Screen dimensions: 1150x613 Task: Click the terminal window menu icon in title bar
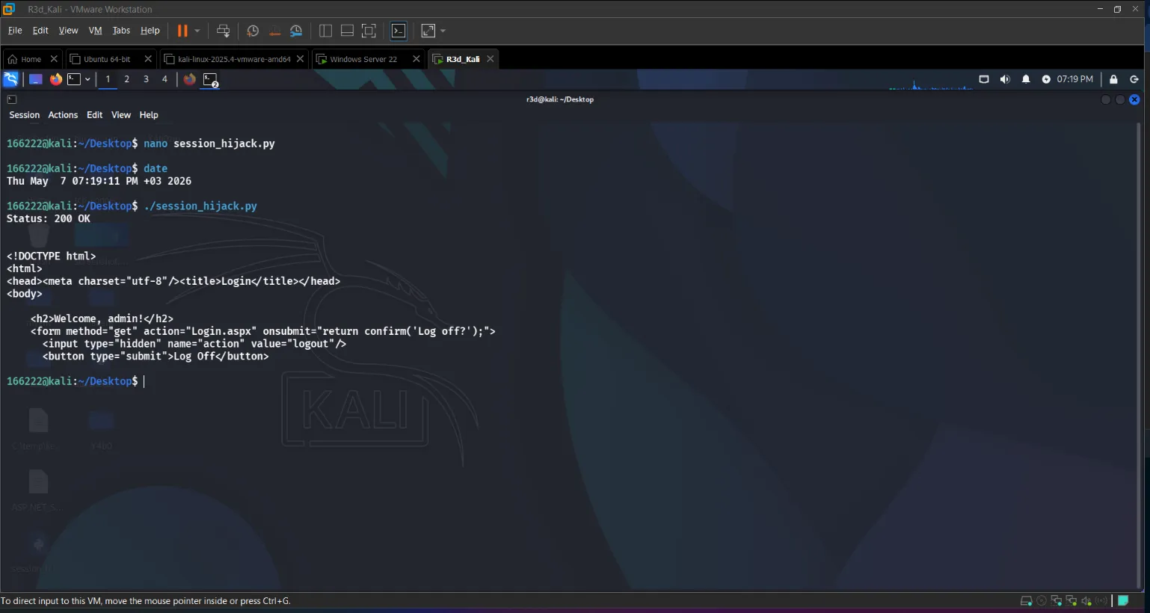point(12,99)
